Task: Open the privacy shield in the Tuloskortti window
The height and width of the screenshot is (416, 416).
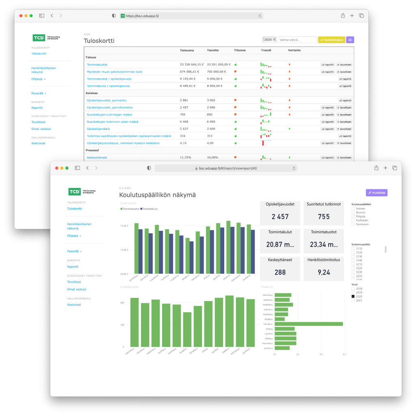Action: pyautogui.click(x=114, y=16)
